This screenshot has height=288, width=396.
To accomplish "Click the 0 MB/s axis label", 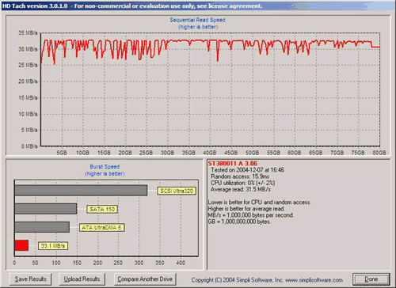I will 29,146.
